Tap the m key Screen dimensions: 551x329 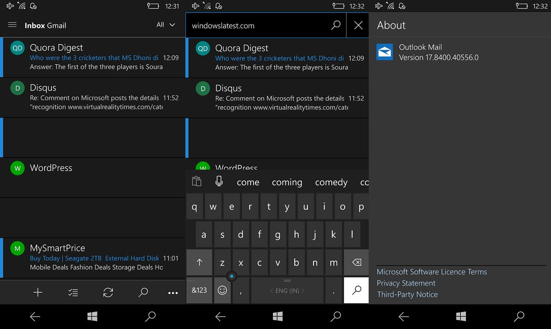334,262
